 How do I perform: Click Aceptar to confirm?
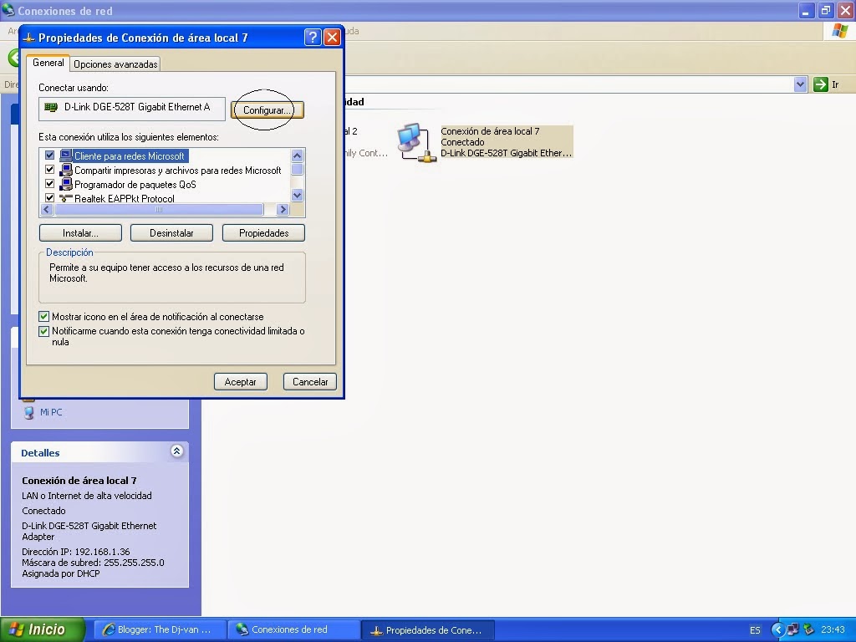(240, 381)
